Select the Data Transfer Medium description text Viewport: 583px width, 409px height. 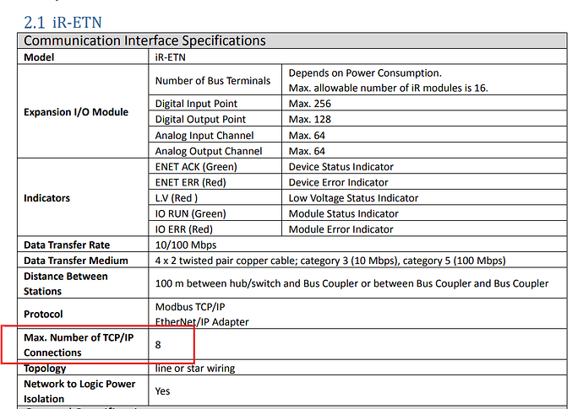click(330, 261)
